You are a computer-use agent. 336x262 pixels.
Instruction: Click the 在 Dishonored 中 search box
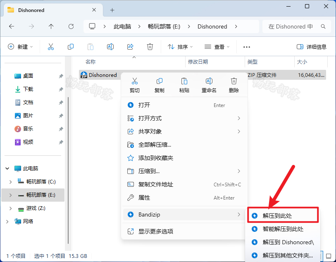point(297,26)
